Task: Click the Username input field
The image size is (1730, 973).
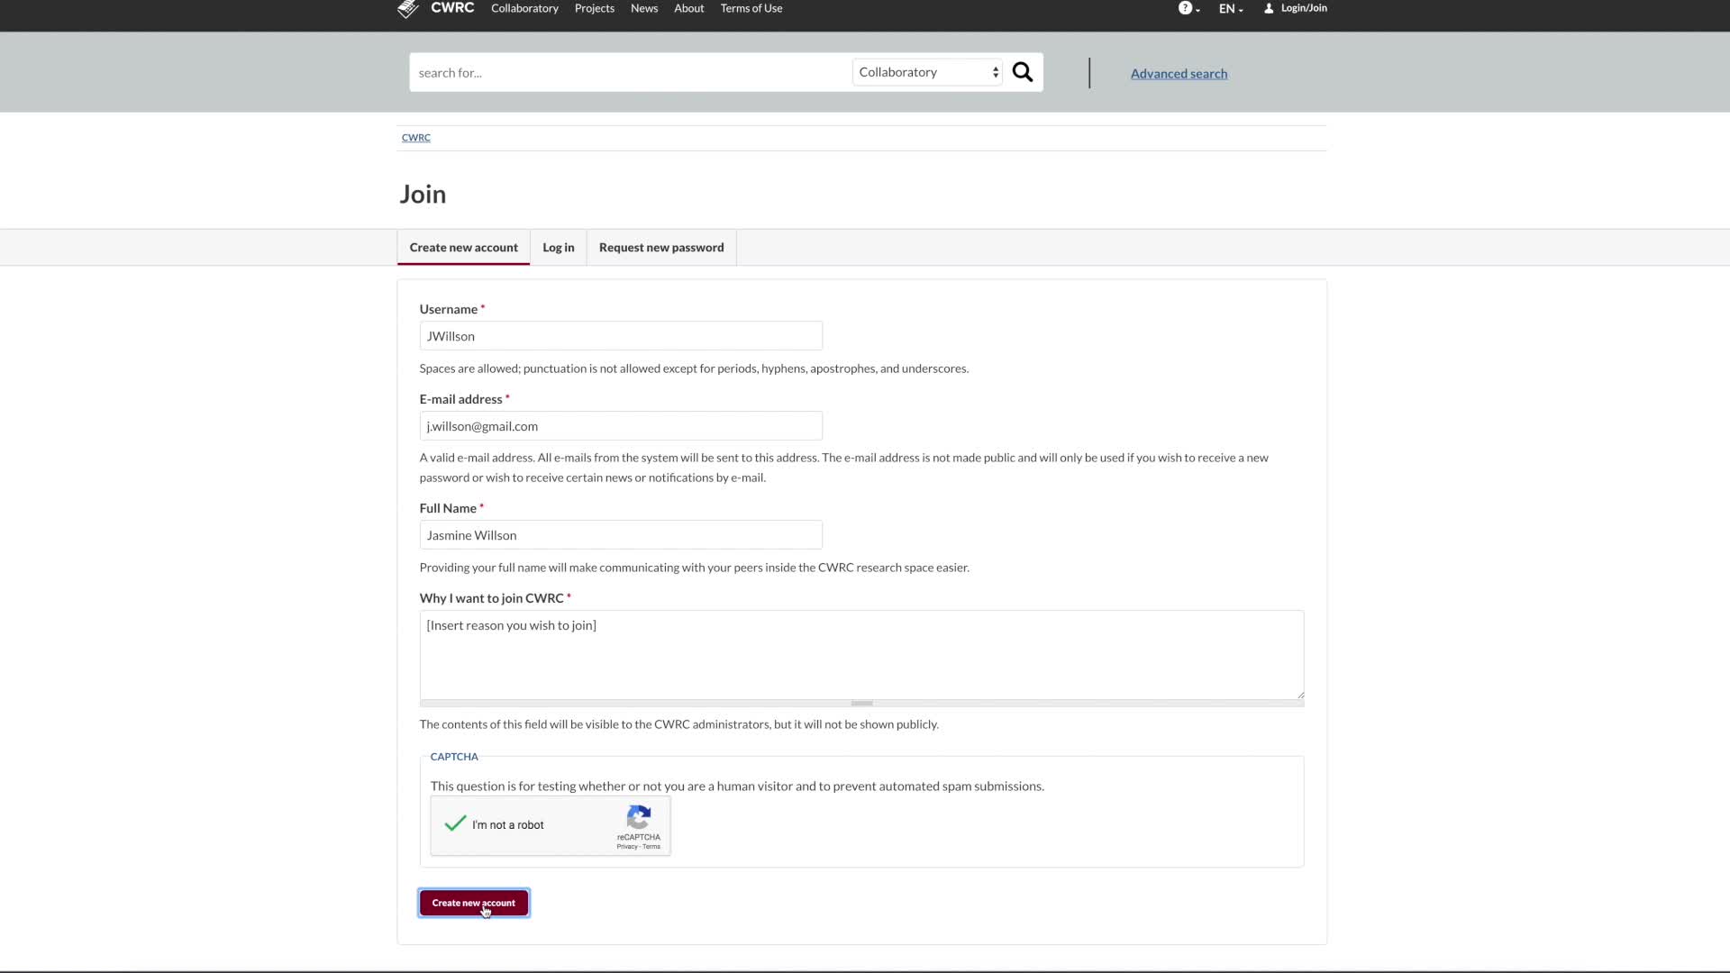Action: tap(621, 336)
